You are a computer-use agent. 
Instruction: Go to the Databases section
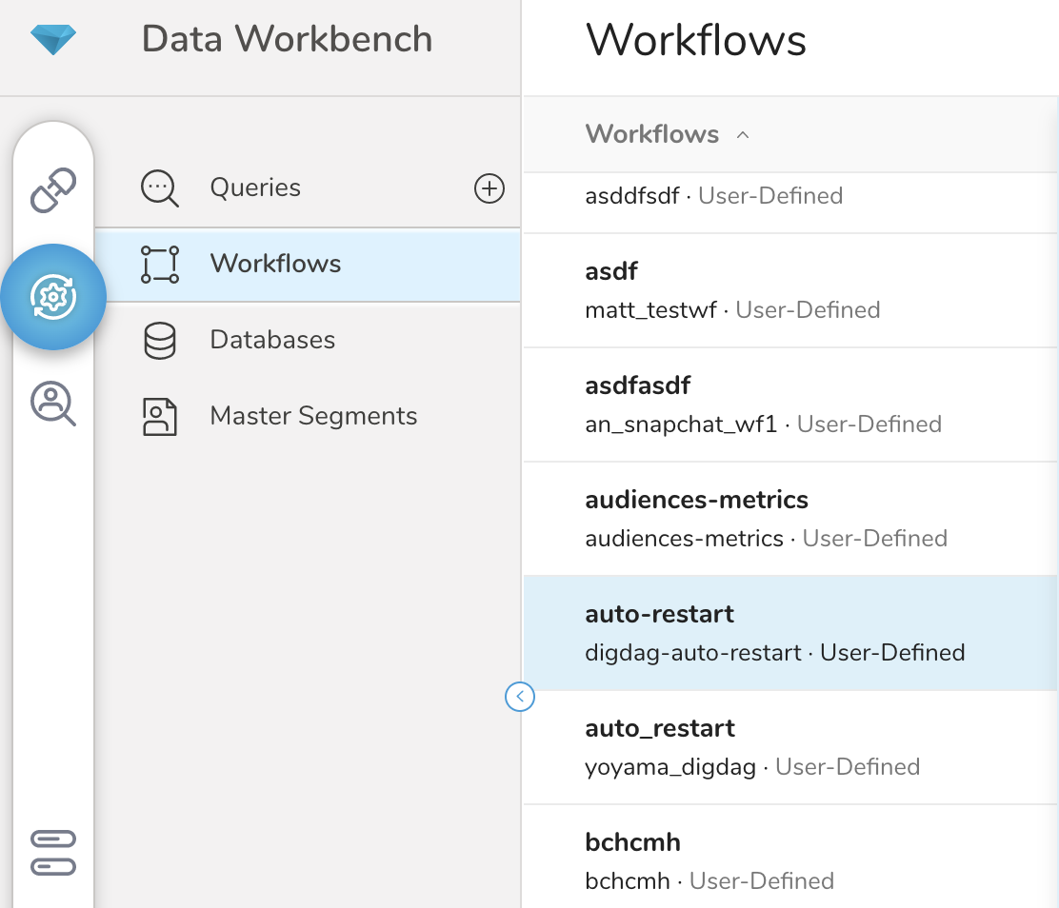[x=272, y=340]
